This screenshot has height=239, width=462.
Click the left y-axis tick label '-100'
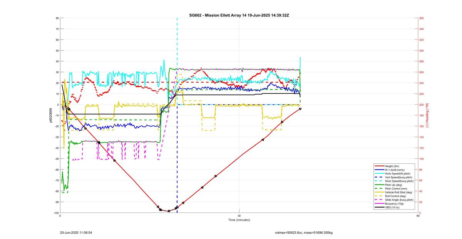pyautogui.click(x=56, y=213)
